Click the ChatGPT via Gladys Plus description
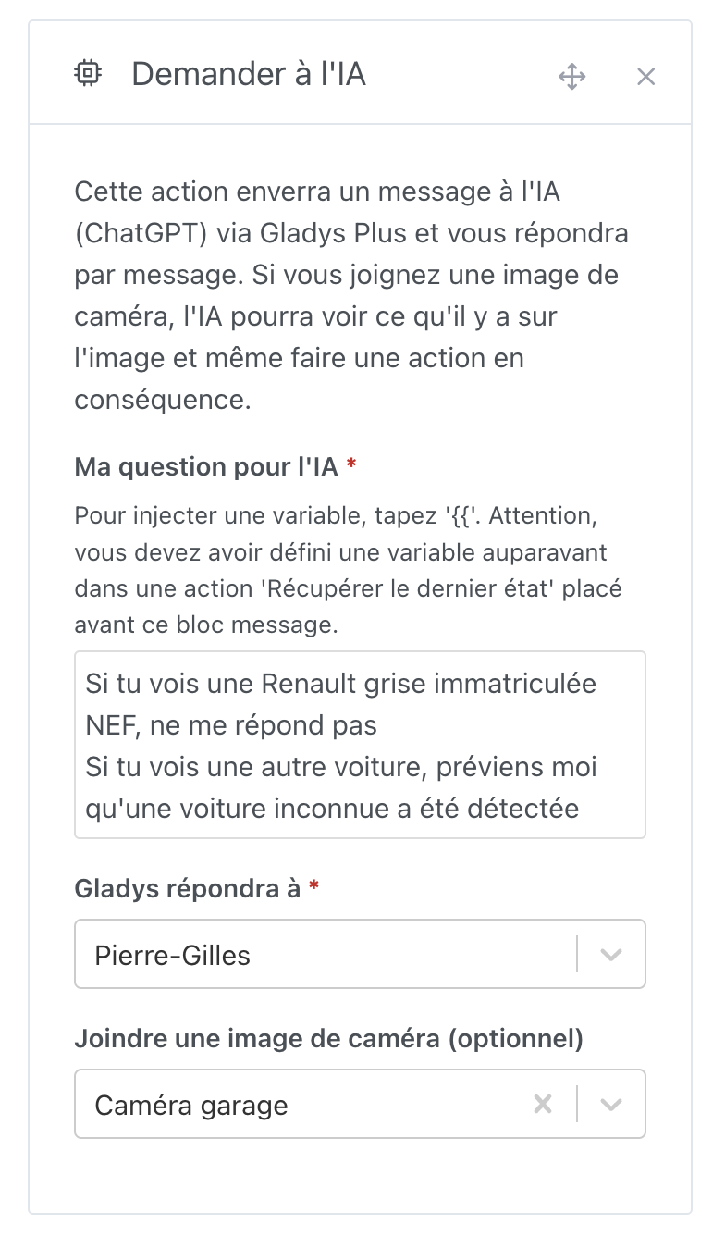This screenshot has width=725, height=1249. 351,296
